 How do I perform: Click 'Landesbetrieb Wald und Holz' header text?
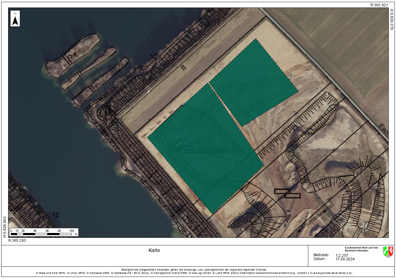(x=361, y=247)
